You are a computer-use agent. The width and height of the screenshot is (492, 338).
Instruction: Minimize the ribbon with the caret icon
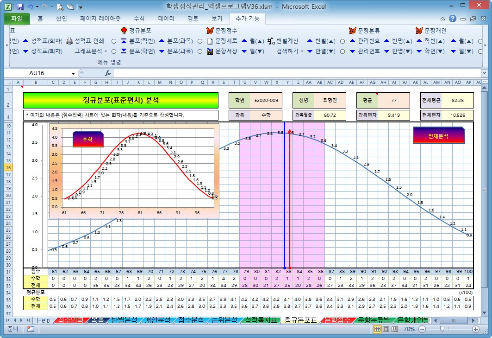click(442, 19)
